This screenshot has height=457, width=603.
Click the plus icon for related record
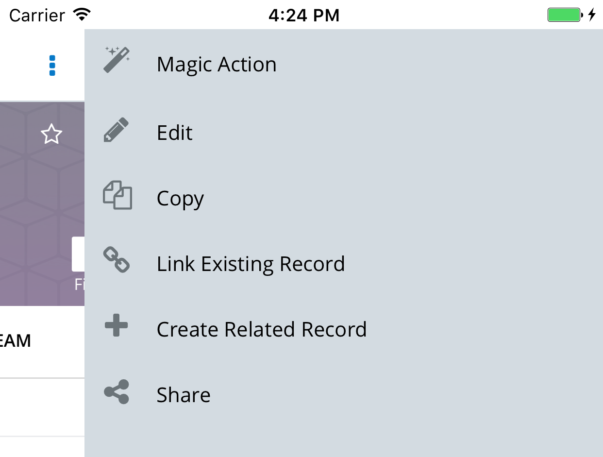coord(117,325)
